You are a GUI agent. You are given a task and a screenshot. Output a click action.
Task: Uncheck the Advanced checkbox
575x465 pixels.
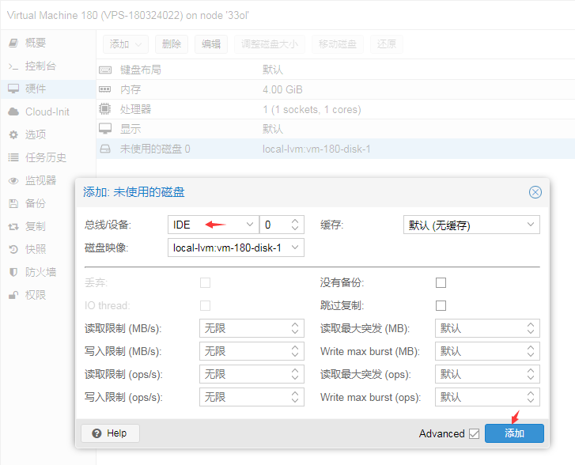pos(474,433)
